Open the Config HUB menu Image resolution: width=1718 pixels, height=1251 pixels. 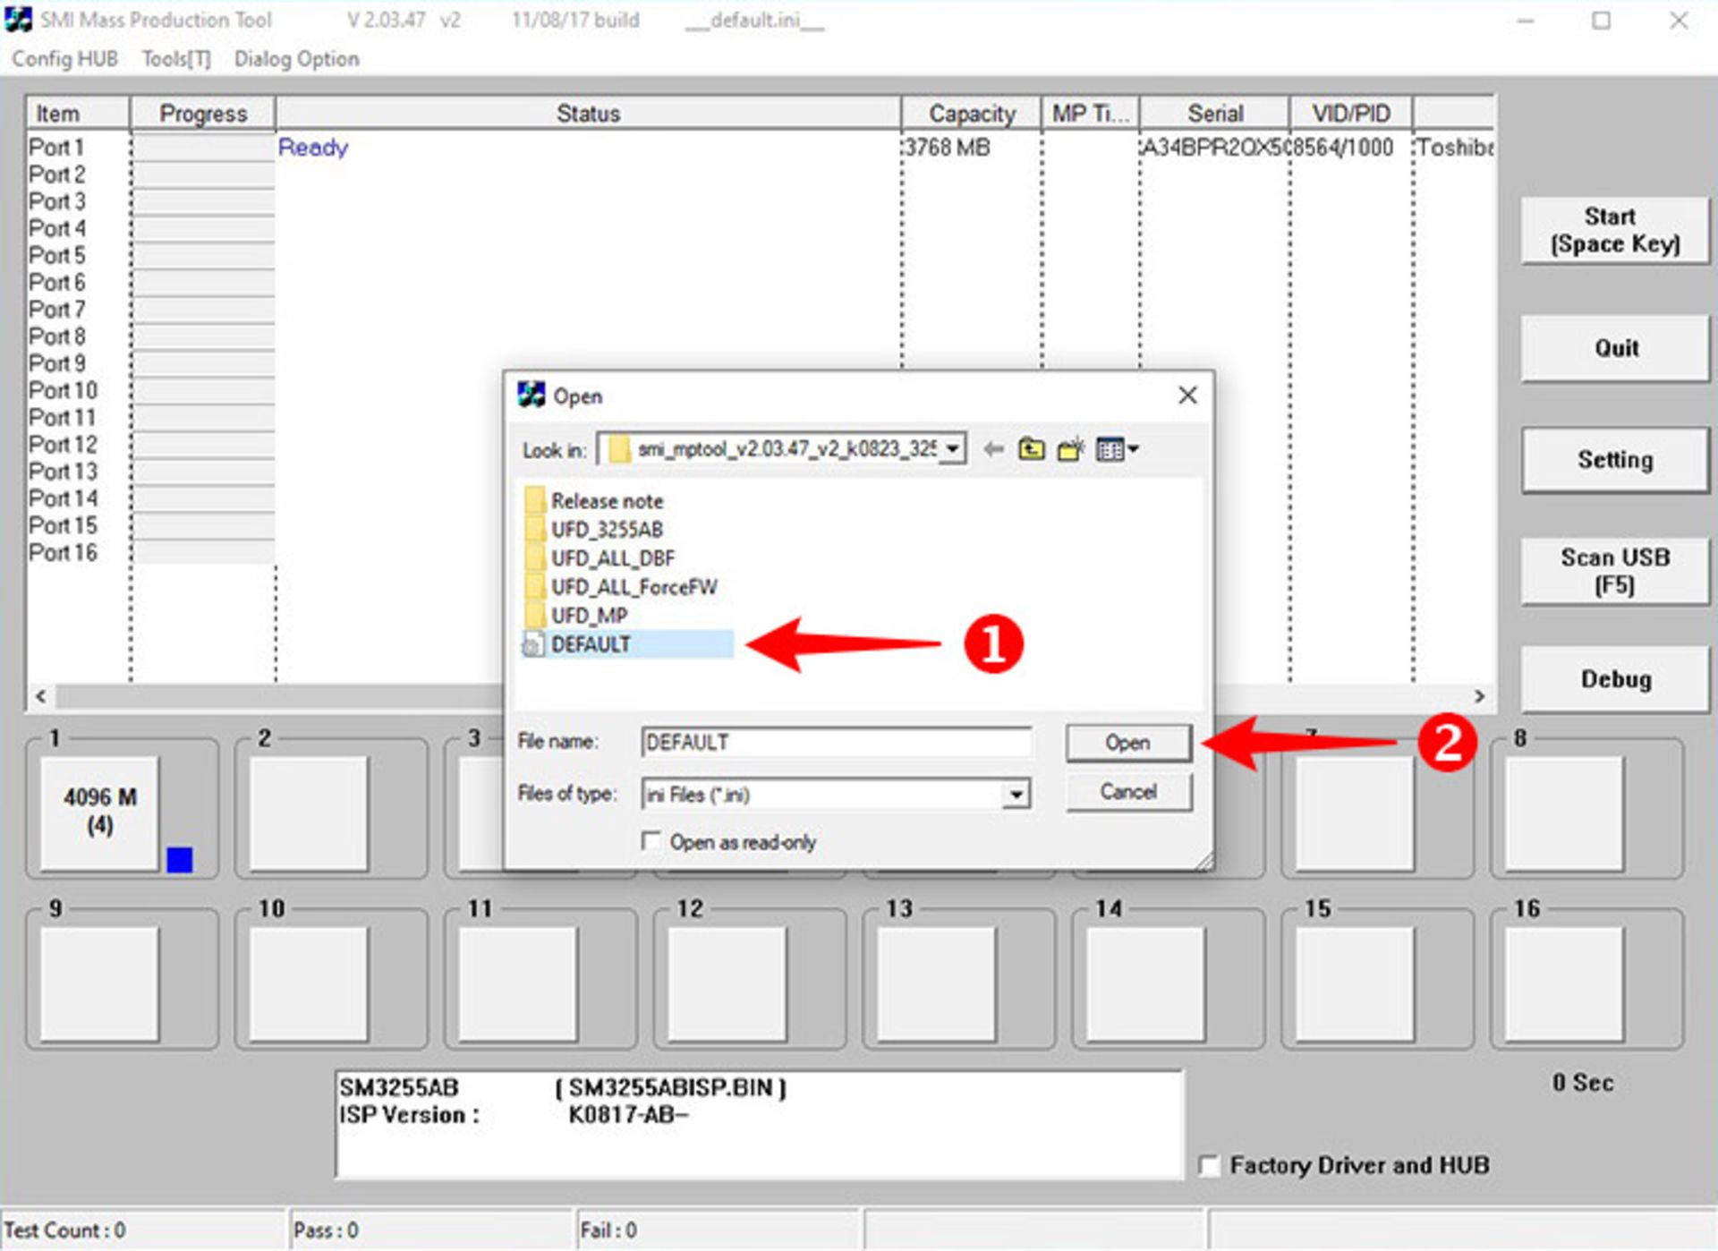[x=64, y=59]
